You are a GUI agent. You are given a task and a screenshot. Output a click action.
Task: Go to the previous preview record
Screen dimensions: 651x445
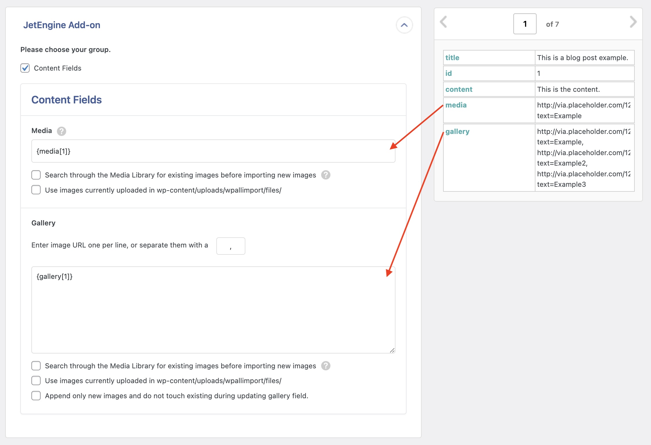coord(443,22)
